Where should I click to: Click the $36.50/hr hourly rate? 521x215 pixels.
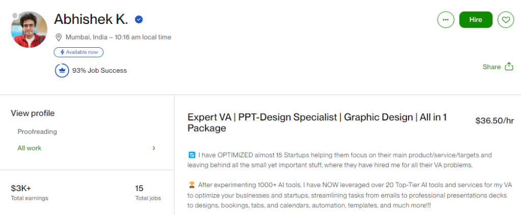494,121
